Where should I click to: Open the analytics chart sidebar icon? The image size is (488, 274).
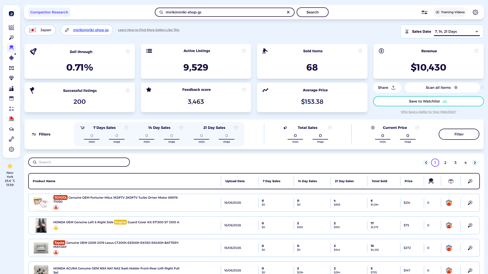11,27
